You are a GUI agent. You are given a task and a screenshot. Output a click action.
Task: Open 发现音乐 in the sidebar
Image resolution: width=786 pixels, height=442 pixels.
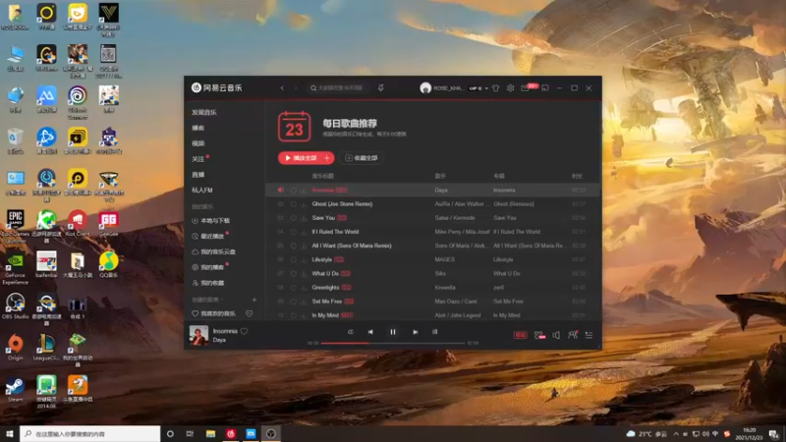pyautogui.click(x=204, y=112)
